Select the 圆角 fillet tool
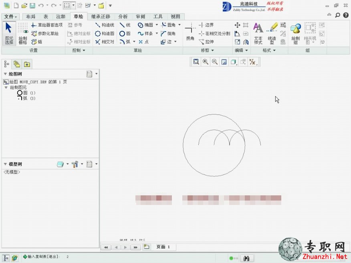Viewport: 351px width, 263px height. (168, 25)
